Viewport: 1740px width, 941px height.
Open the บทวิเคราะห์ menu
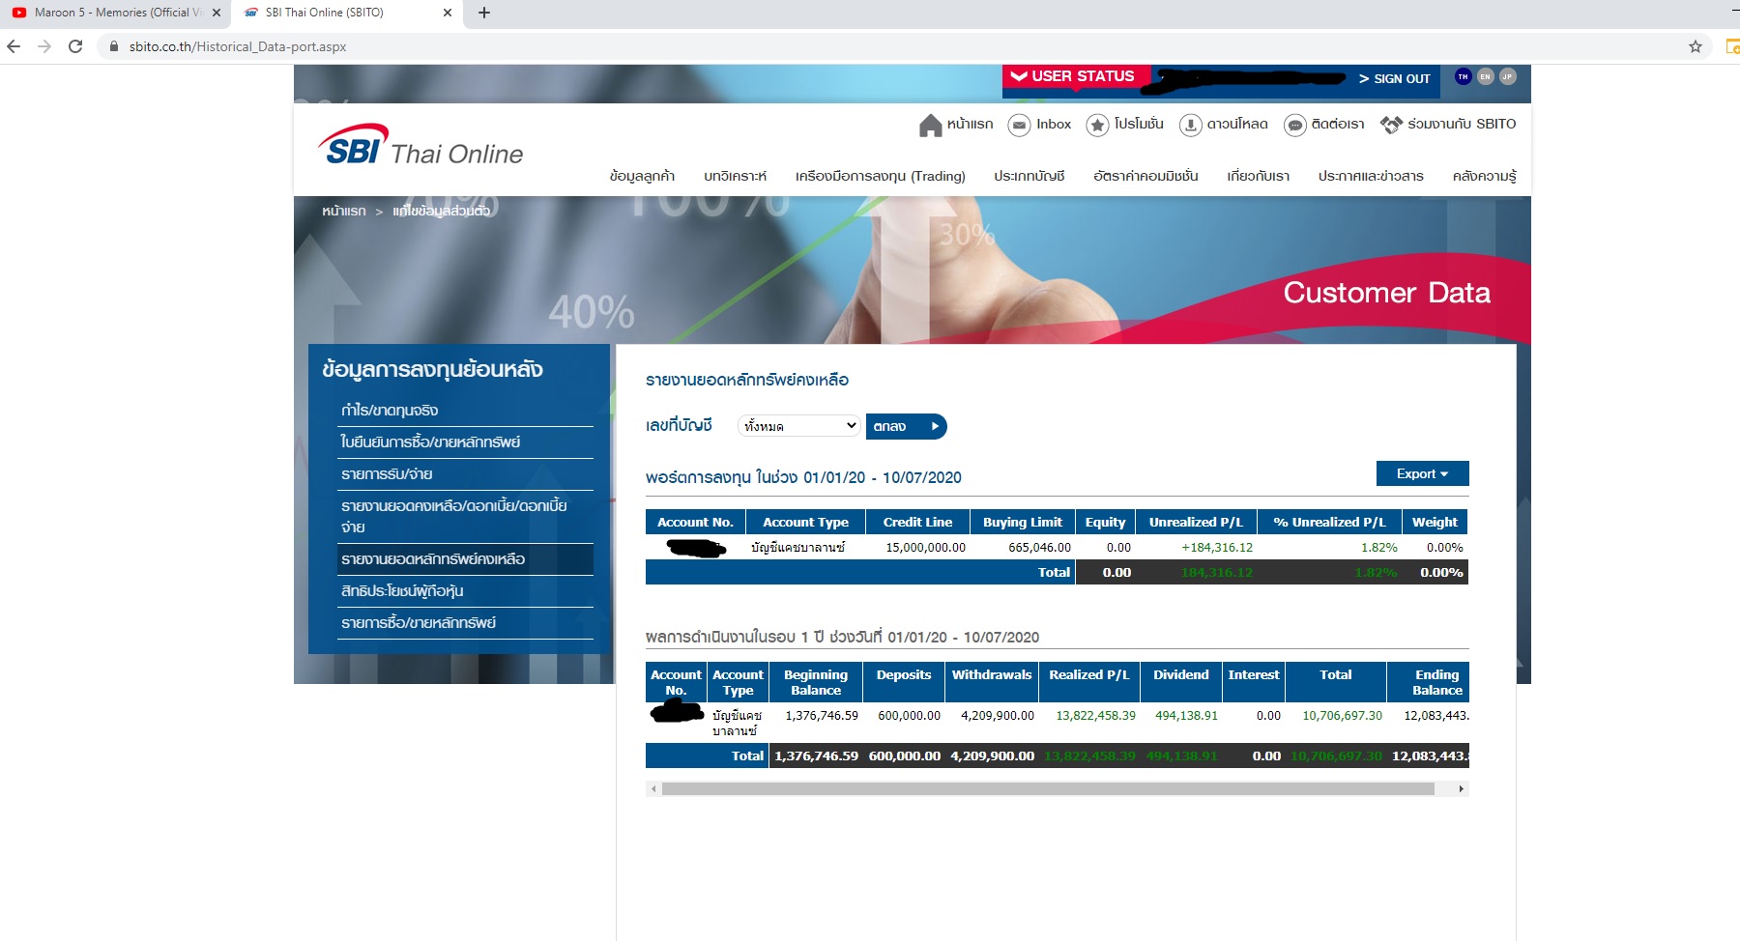tap(735, 176)
